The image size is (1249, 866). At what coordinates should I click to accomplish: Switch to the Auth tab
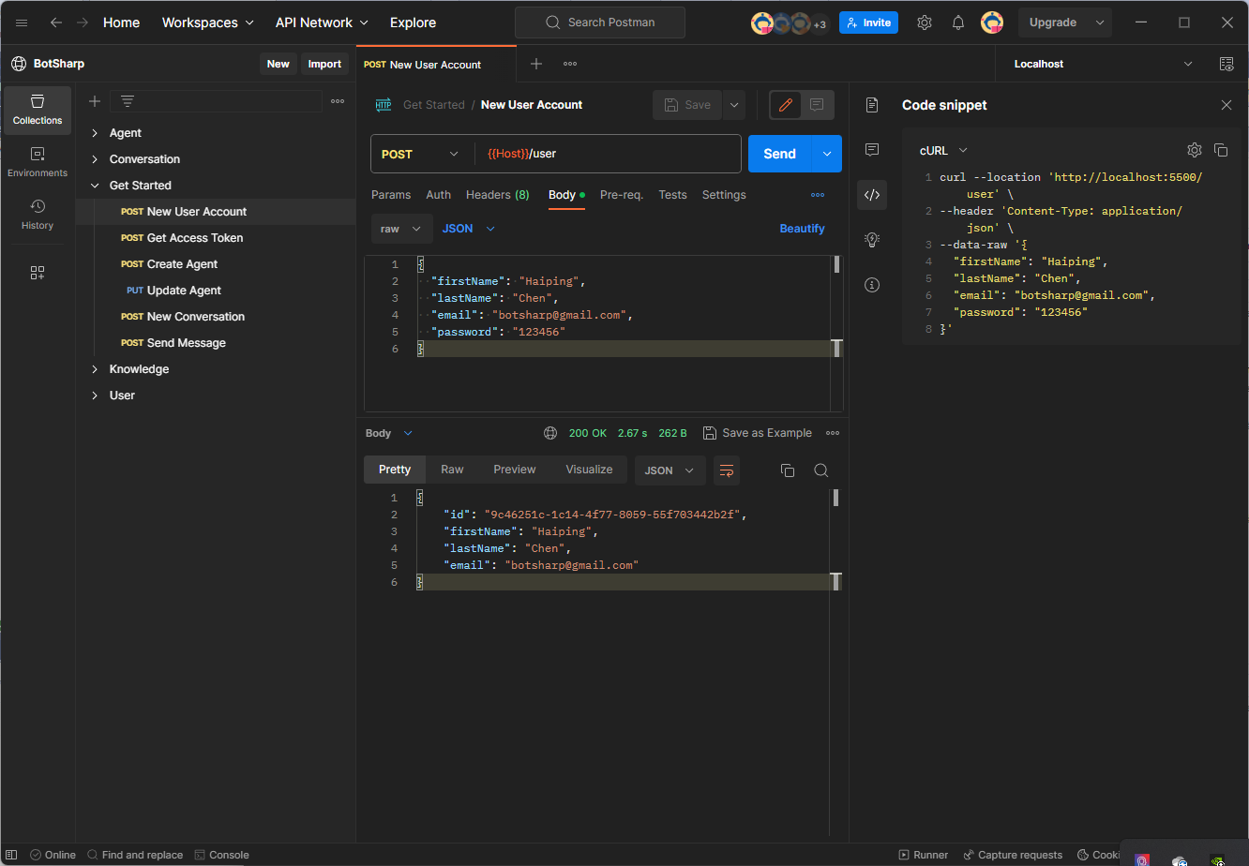(x=439, y=195)
